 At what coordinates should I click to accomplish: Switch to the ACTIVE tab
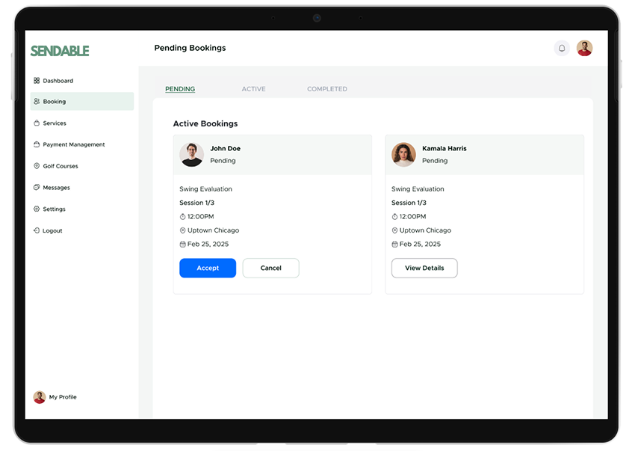pyautogui.click(x=253, y=89)
